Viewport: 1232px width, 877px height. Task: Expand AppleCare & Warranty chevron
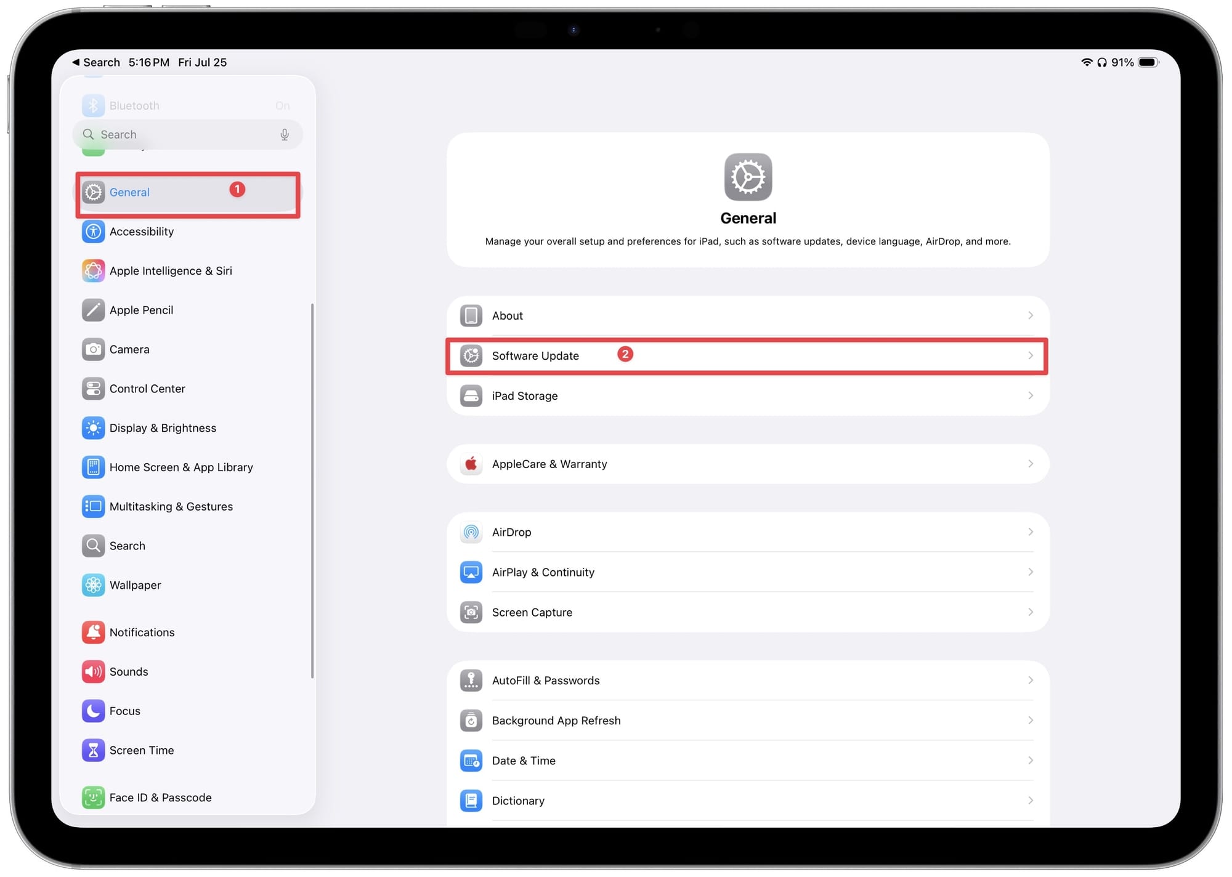pos(1031,464)
